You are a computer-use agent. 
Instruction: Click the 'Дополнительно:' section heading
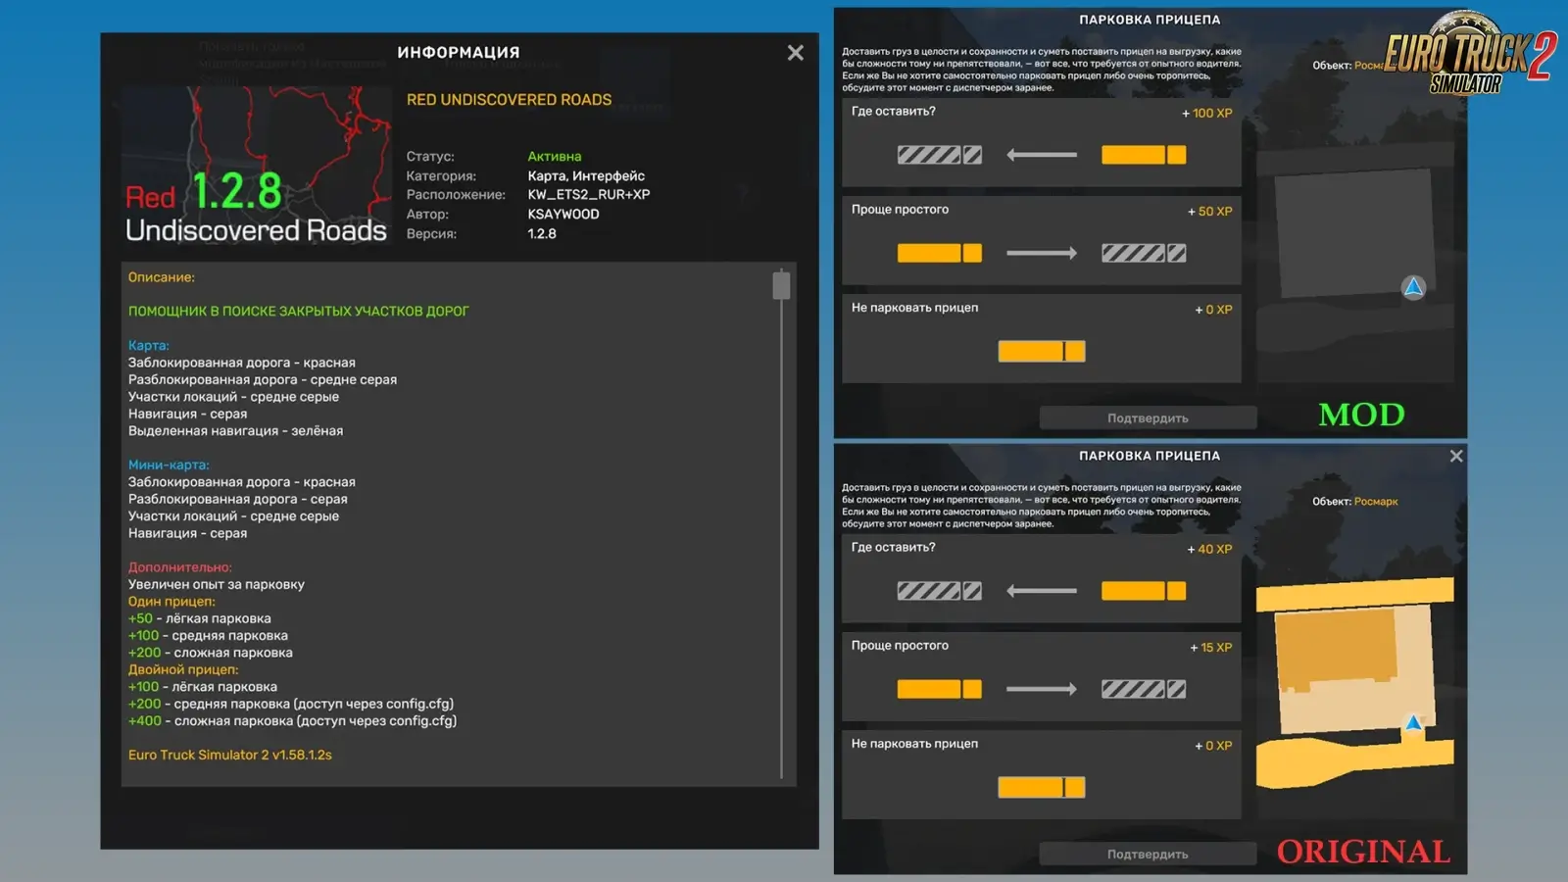[x=180, y=567]
